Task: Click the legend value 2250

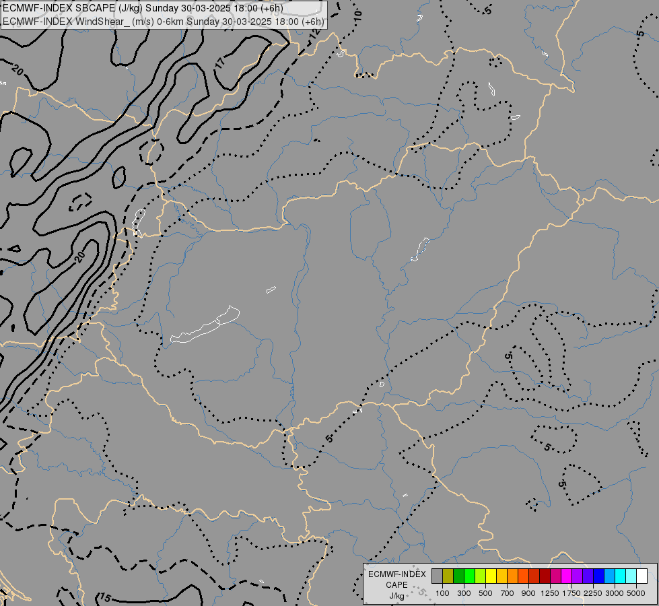Action: 593,593
